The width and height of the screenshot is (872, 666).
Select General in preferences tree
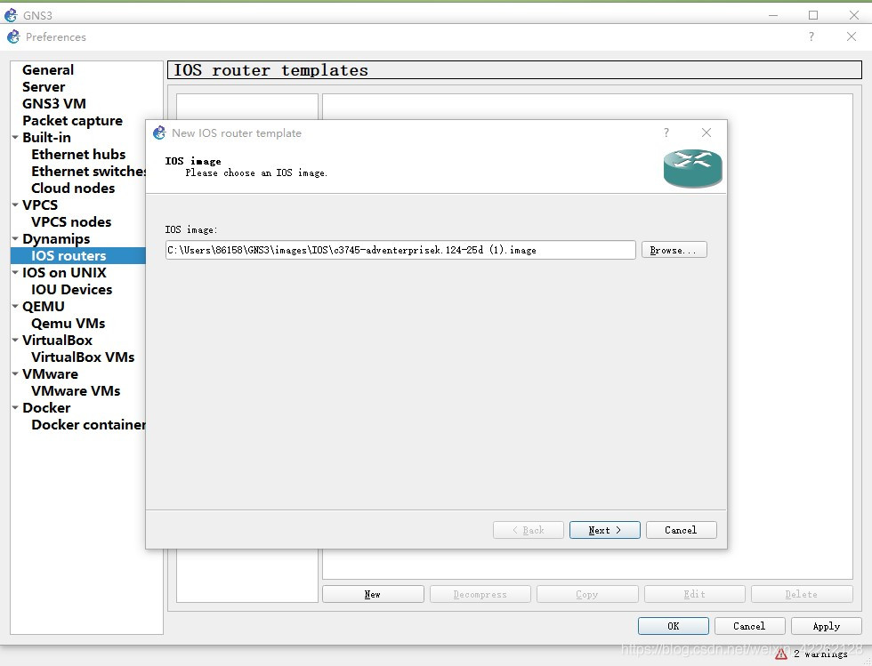coord(48,70)
